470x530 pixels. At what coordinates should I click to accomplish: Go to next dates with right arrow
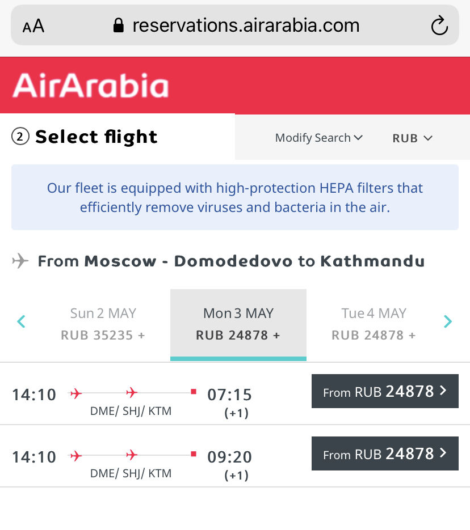coord(448,322)
